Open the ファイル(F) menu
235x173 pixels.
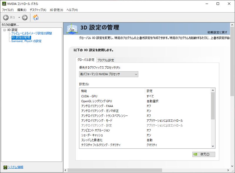click(x=8, y=10)
